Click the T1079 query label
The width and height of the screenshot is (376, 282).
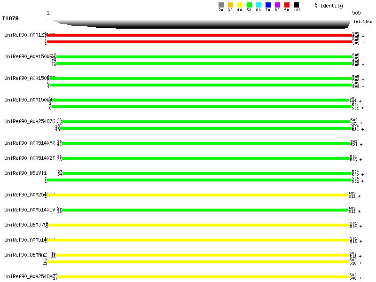(x=10, y=19)
